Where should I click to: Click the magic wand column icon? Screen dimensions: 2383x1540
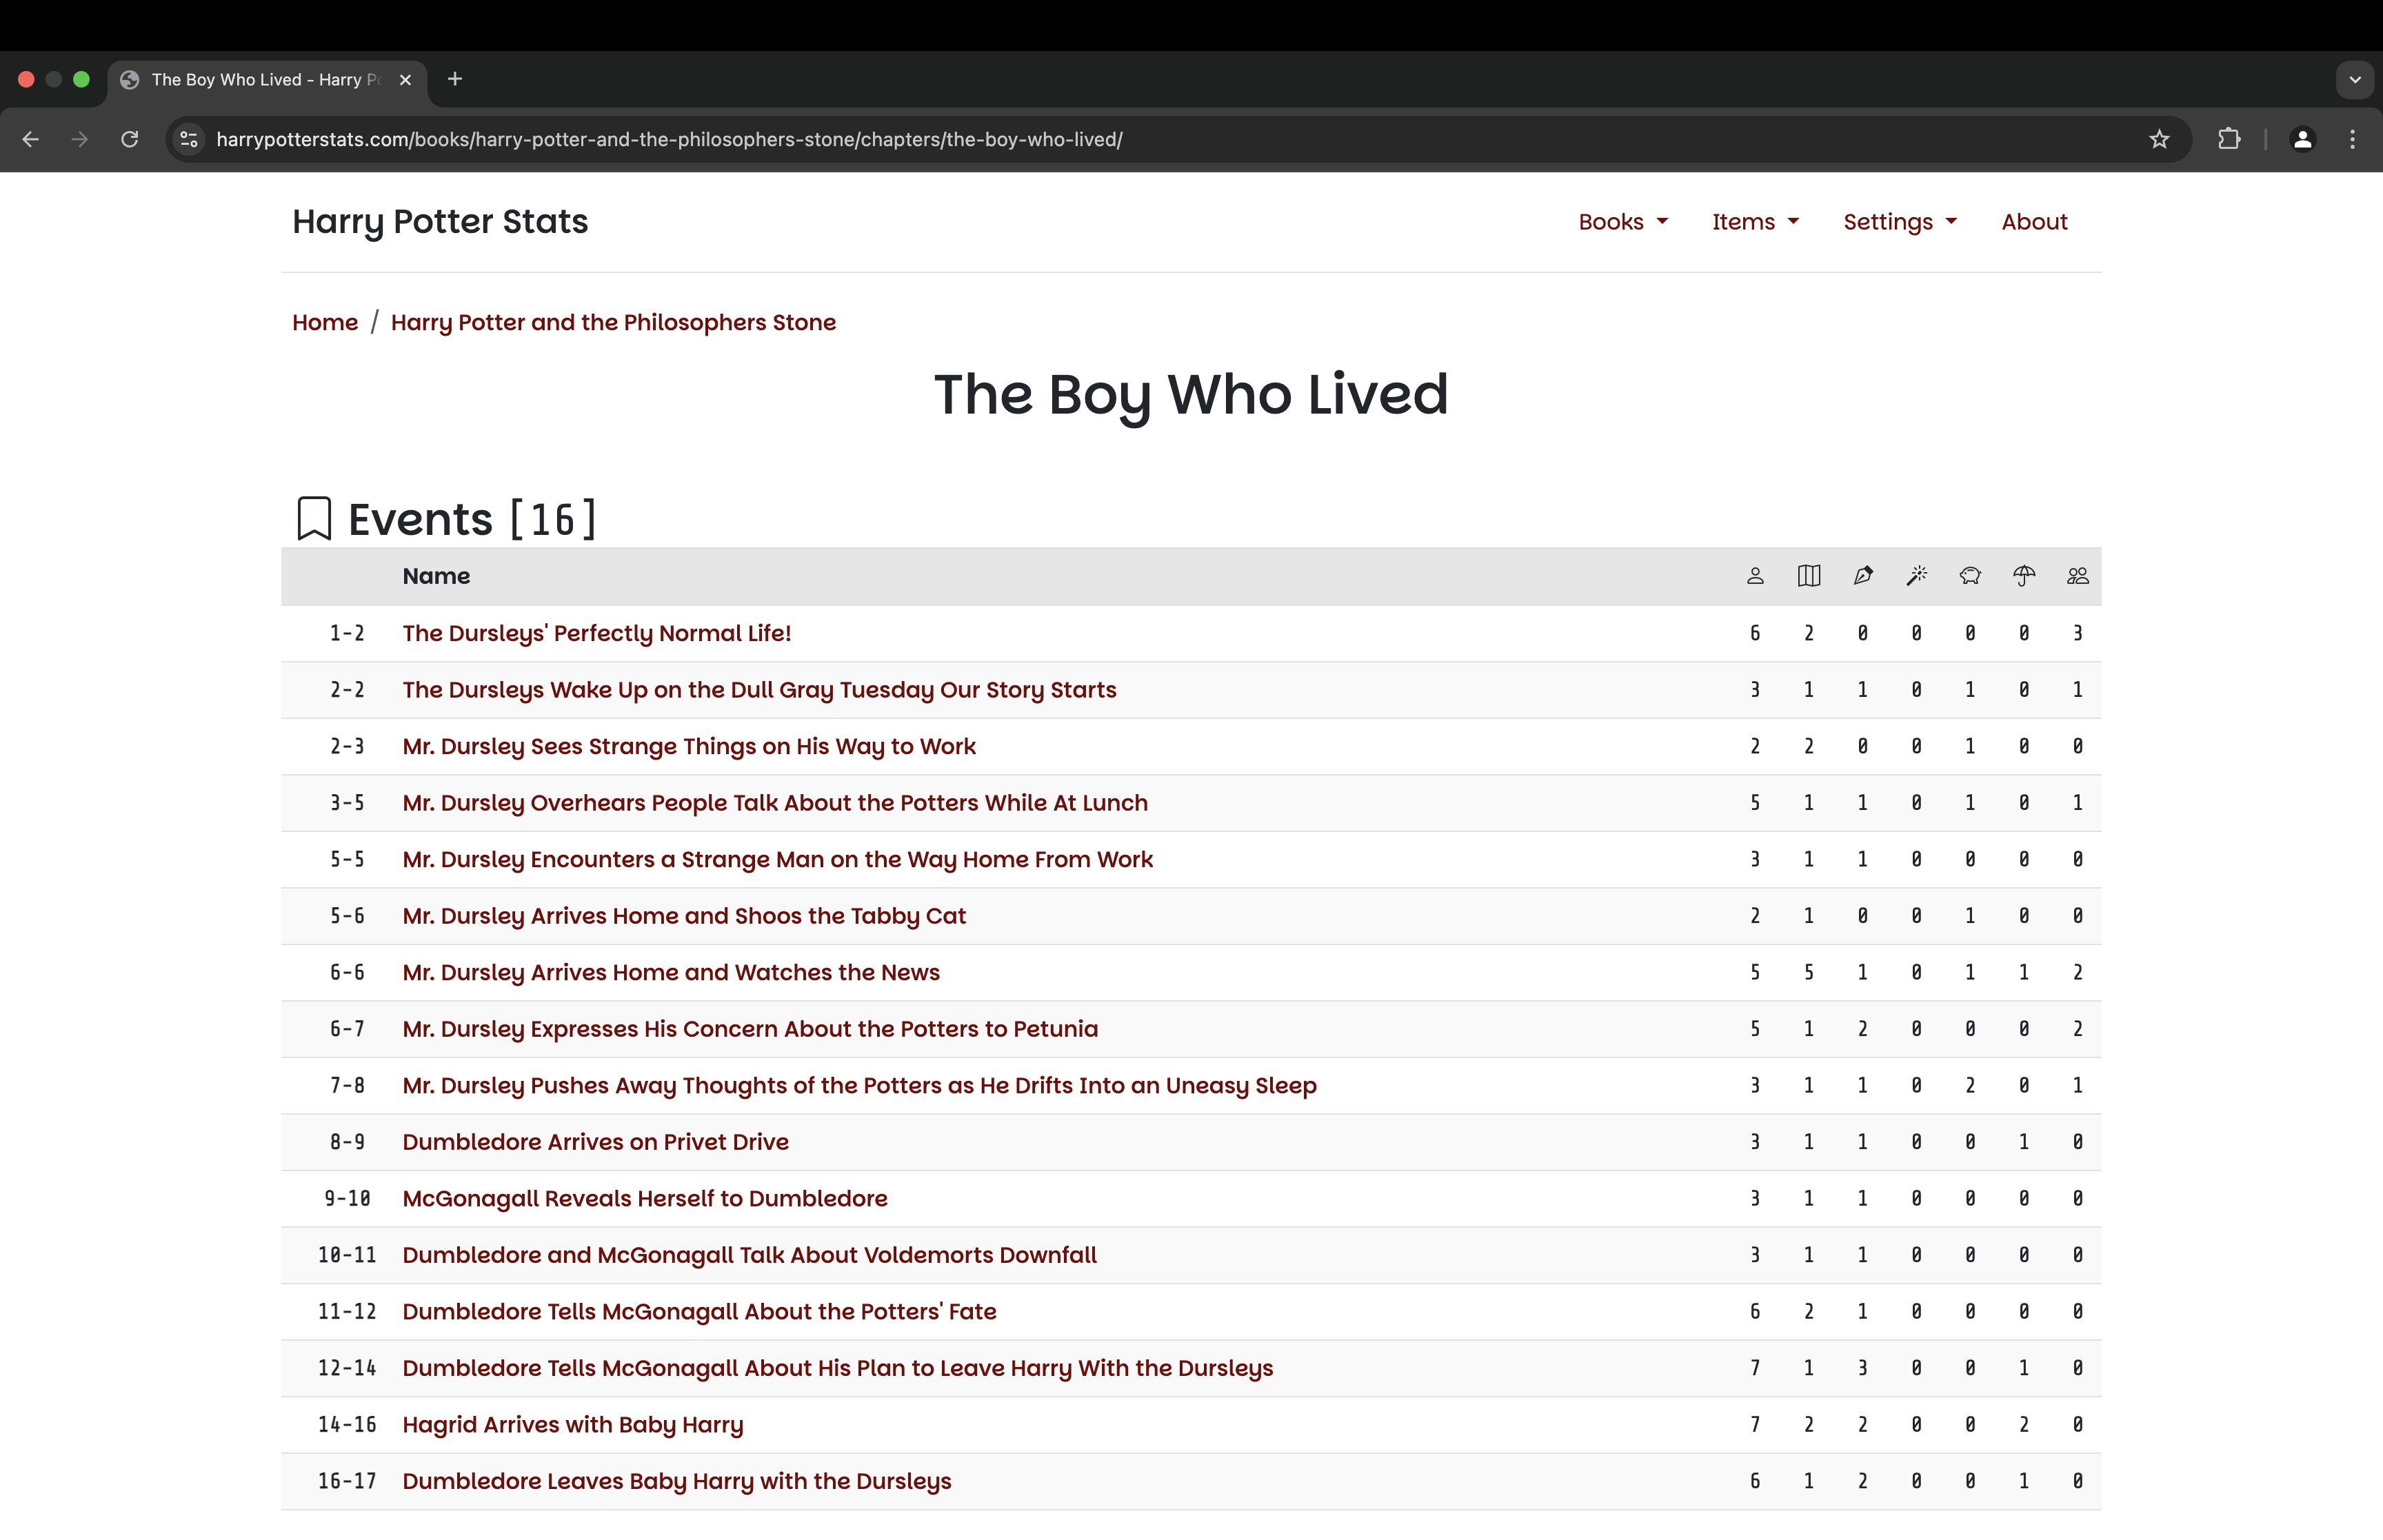[1916, 576]
